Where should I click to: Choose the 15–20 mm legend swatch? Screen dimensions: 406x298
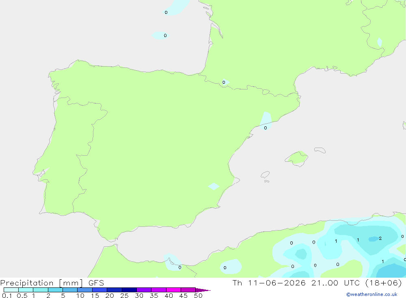pos(100,290)
